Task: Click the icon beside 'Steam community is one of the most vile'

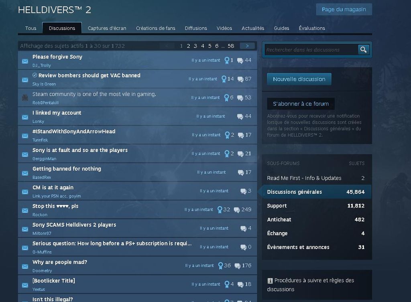Action: tap(25, 98)
